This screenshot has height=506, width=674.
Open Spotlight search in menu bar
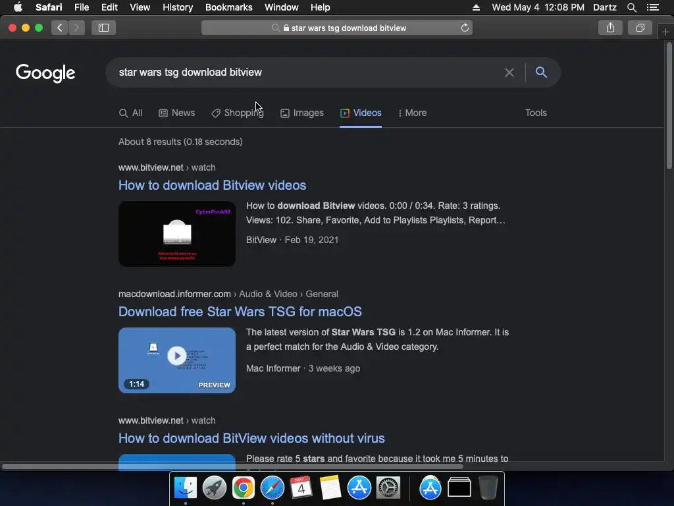point(631,7)
